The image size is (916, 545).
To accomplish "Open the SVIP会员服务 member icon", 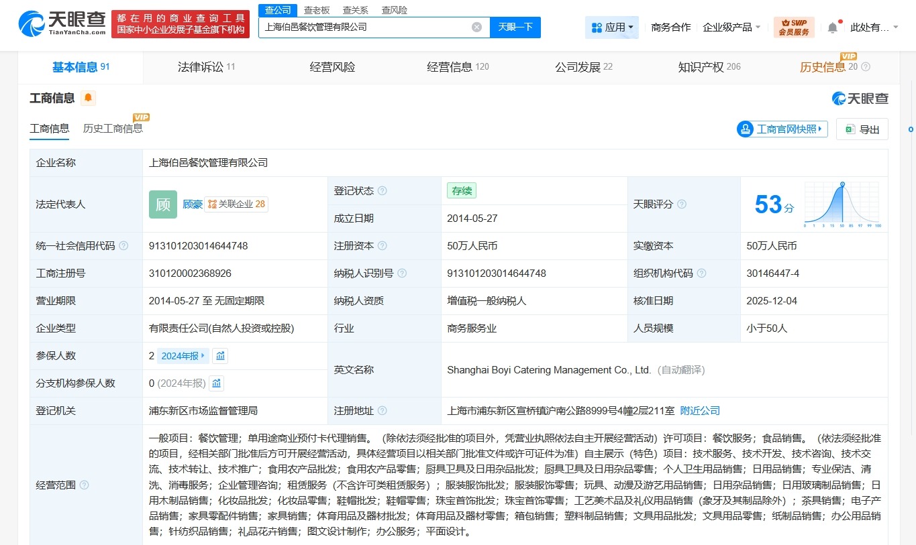I will click(x=793, y=25).
